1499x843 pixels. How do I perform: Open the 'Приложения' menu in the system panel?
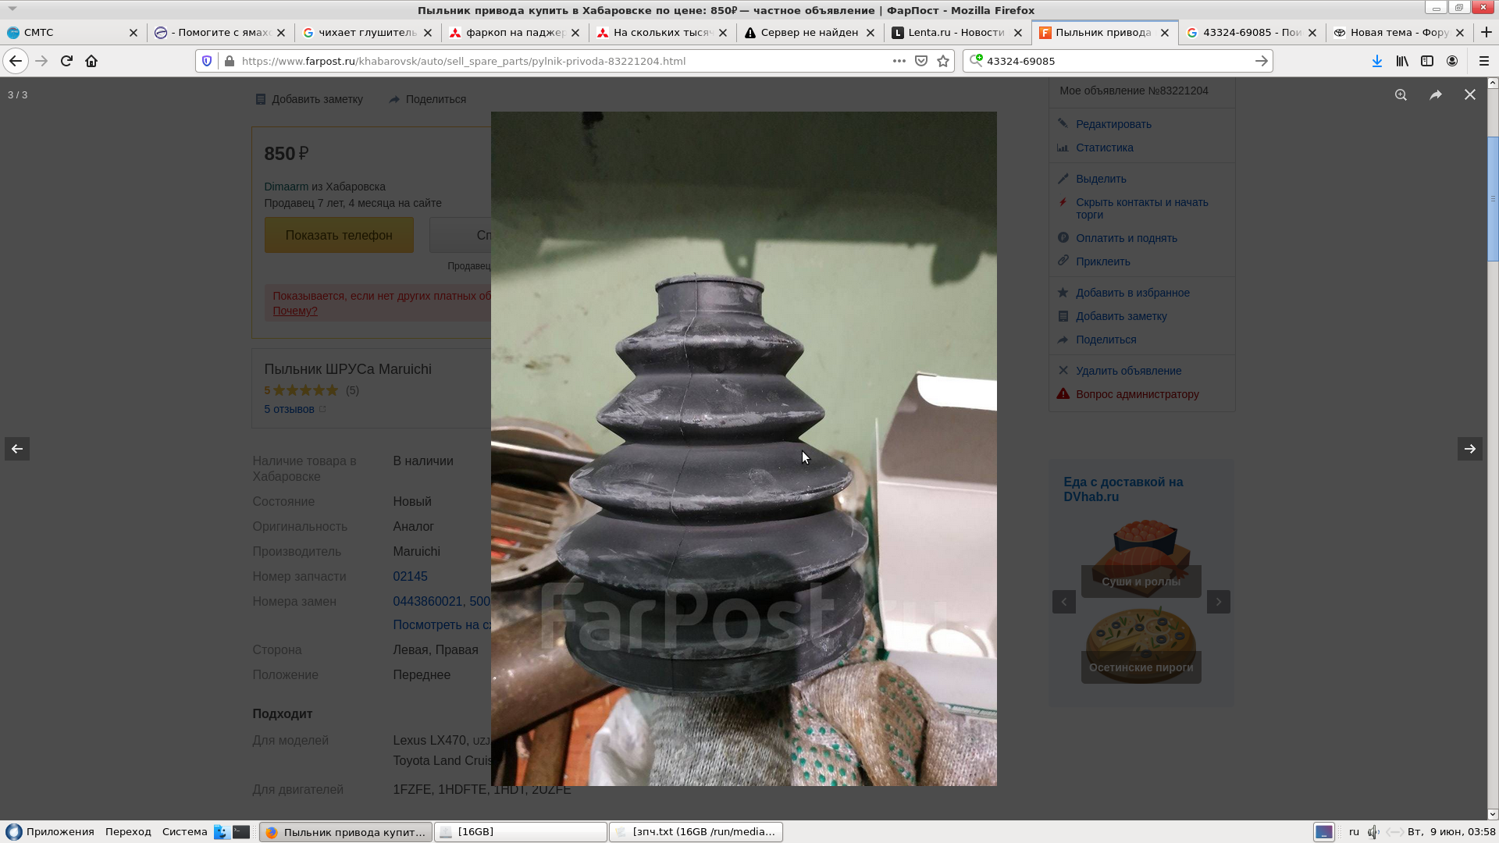[52, 832]
